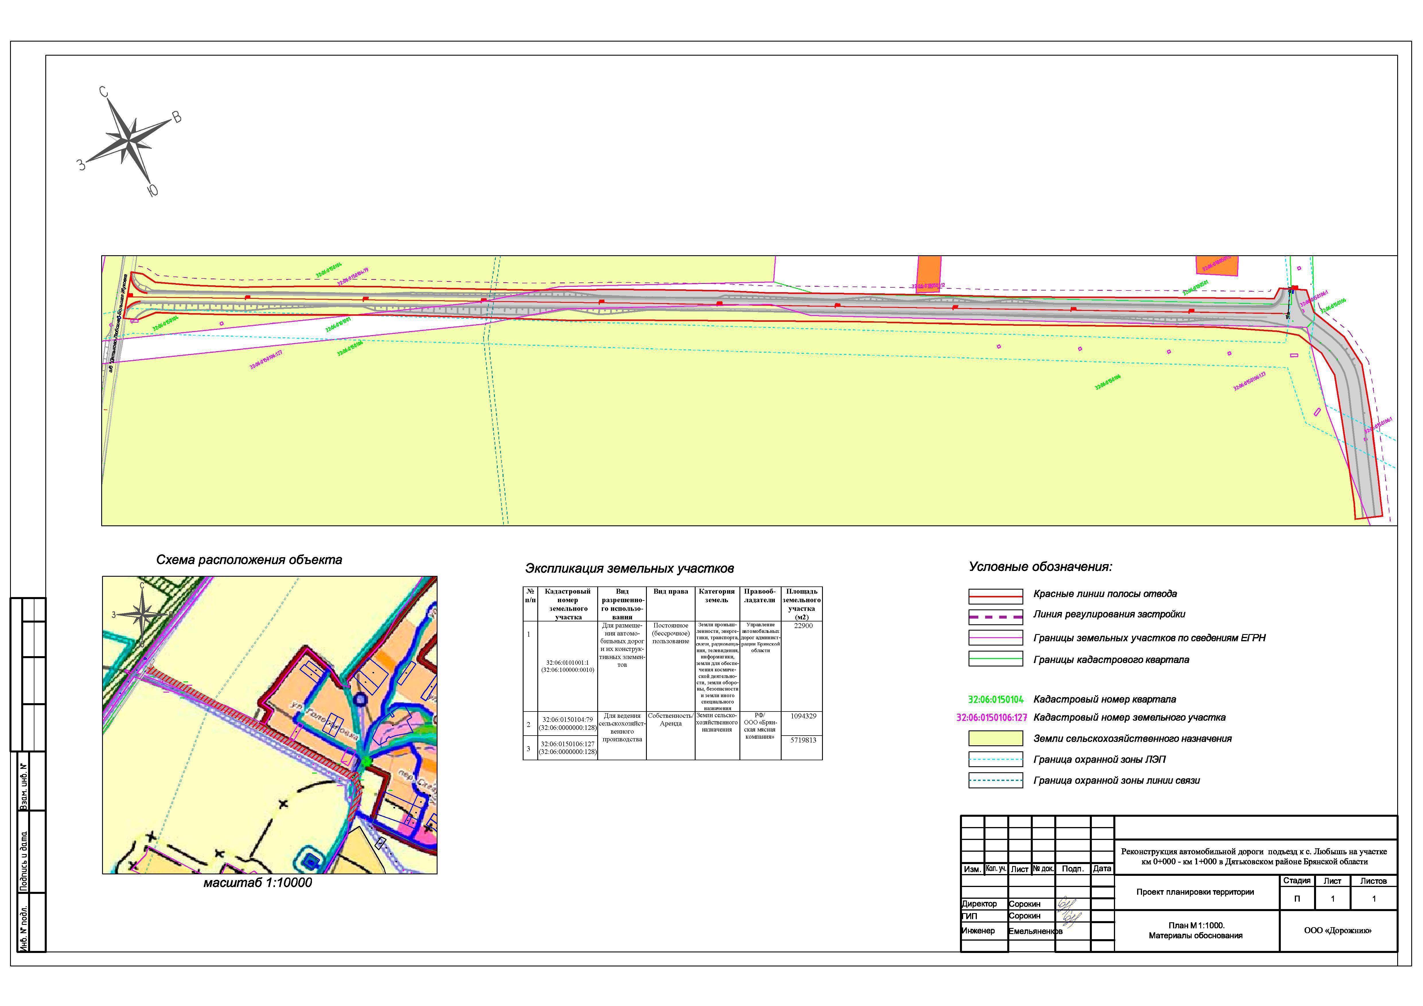Click the Экспликация земельных участков heading
This screenshot has width=1423, height=1006.
[629, 568]
